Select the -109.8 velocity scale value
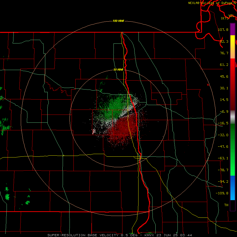The image size is (237, 237). (x=222, y=193)
